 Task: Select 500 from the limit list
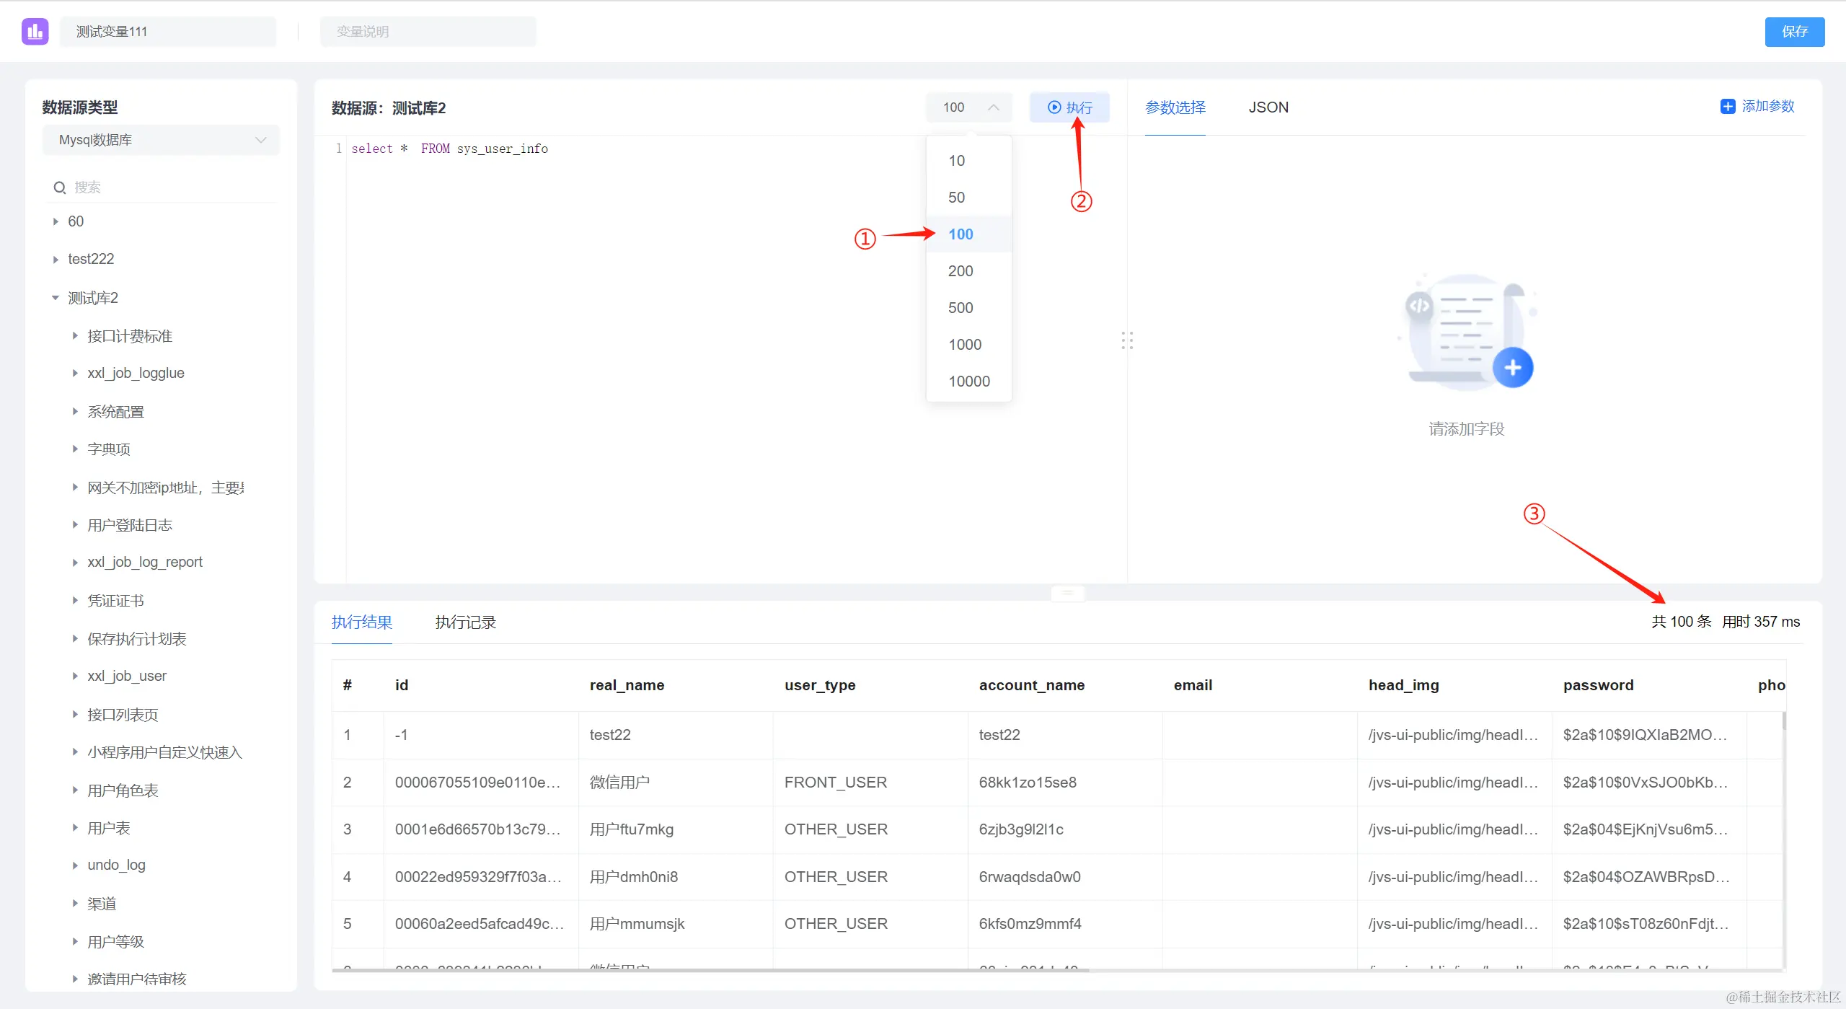tap(960, 308)
